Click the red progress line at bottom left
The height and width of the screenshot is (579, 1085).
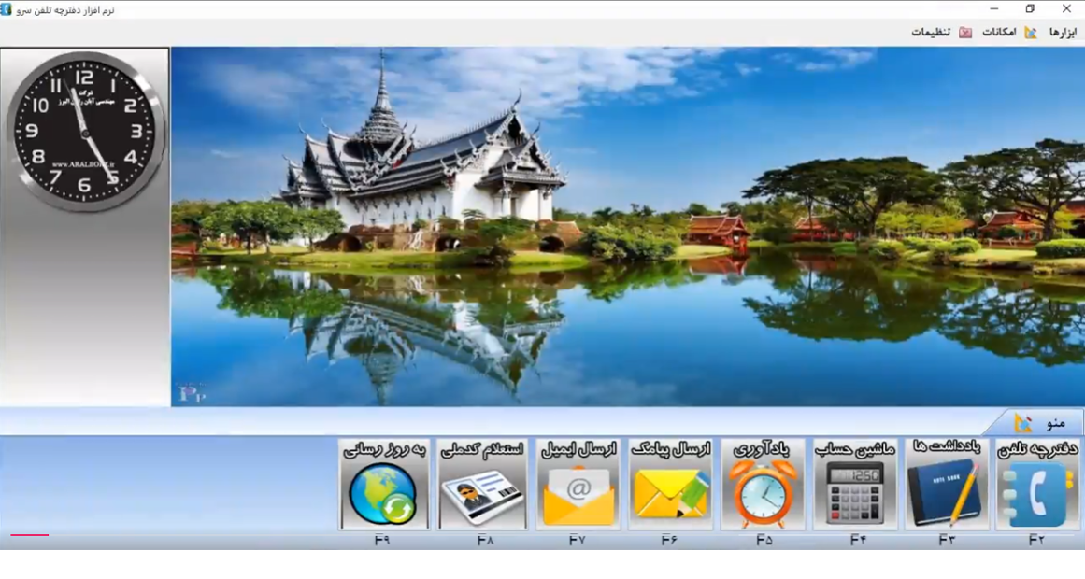click(29, 535)
